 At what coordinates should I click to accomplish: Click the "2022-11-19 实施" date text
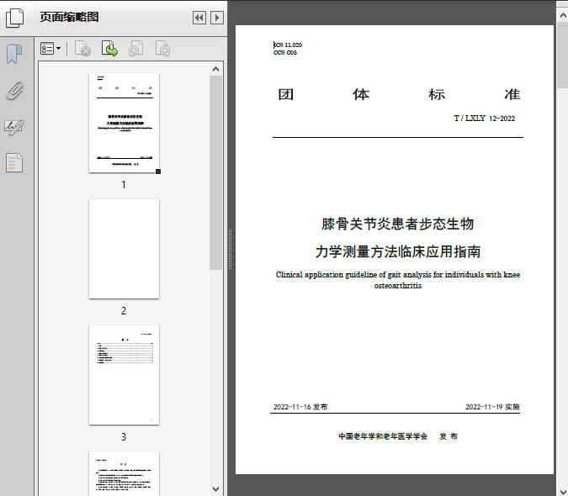click(x=492, y=407)
